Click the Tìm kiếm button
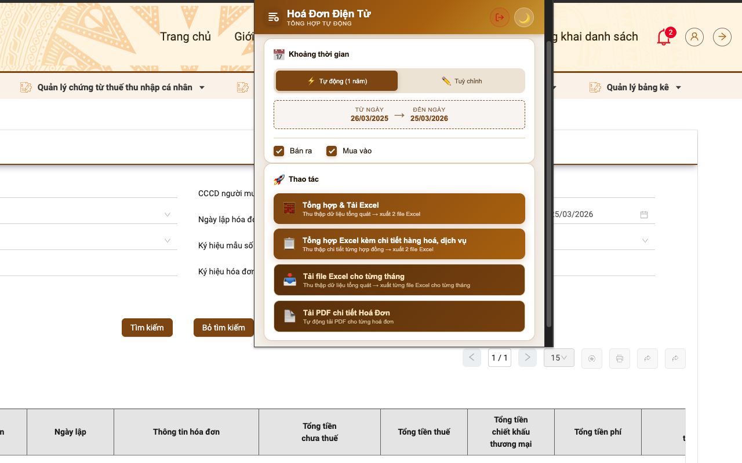Viewport: 742px width, 463px height. tap(147, 328)
